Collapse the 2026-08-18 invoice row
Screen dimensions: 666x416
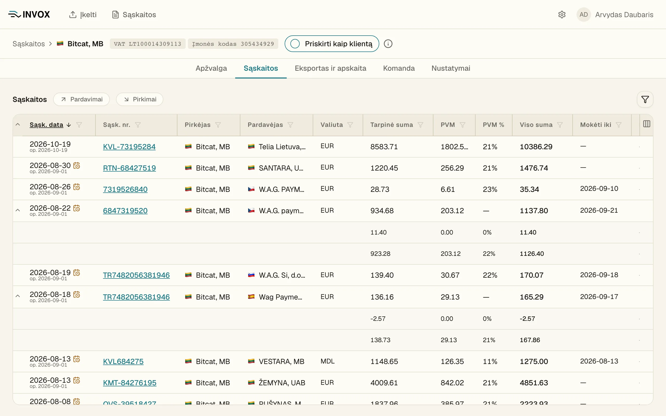click(18, 296)
